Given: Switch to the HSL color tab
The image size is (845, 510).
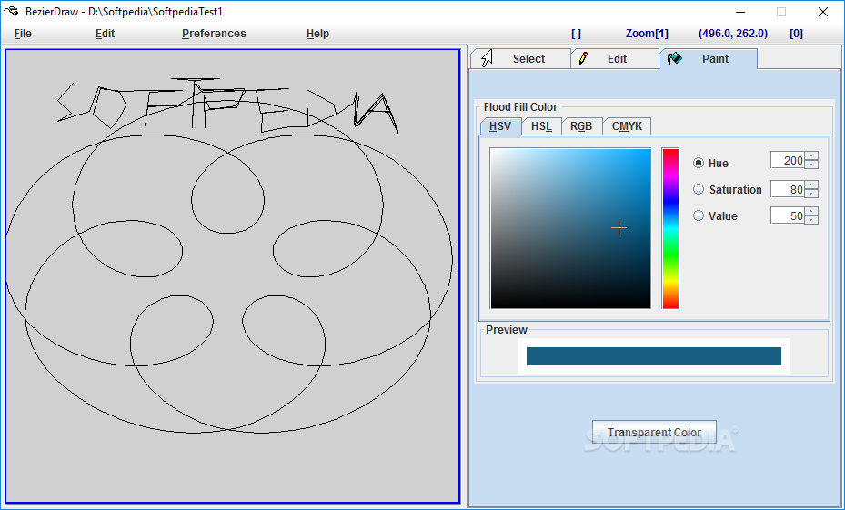Looking at the screenshot, I should pos(541,126).
